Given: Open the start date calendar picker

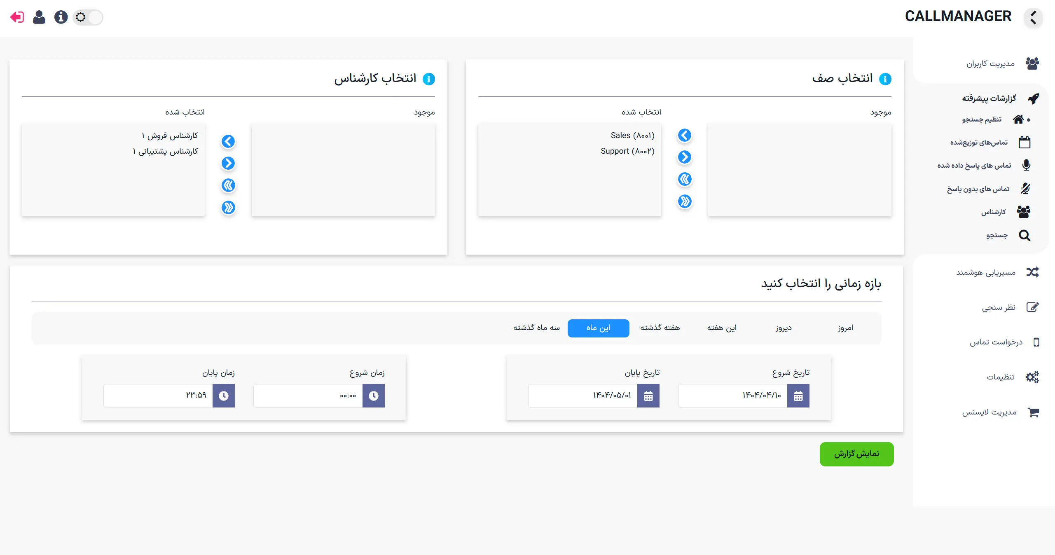Looking at the screenshot, I should coord(798,396).
